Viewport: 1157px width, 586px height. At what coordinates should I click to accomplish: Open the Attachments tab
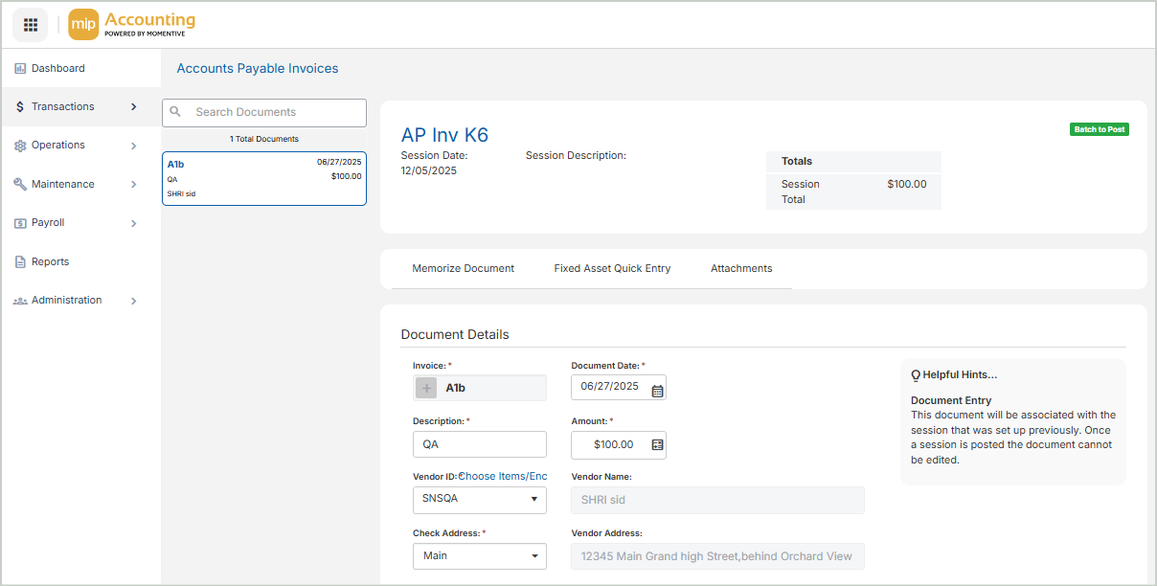point(741,269)
